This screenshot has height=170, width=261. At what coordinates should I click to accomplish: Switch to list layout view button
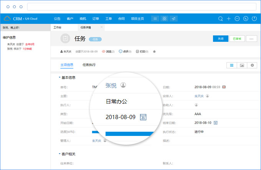click(232, 65)
